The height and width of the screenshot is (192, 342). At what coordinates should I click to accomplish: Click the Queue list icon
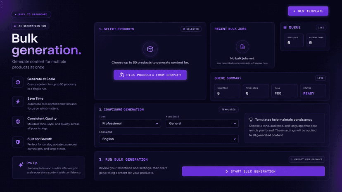click(285, 28)
